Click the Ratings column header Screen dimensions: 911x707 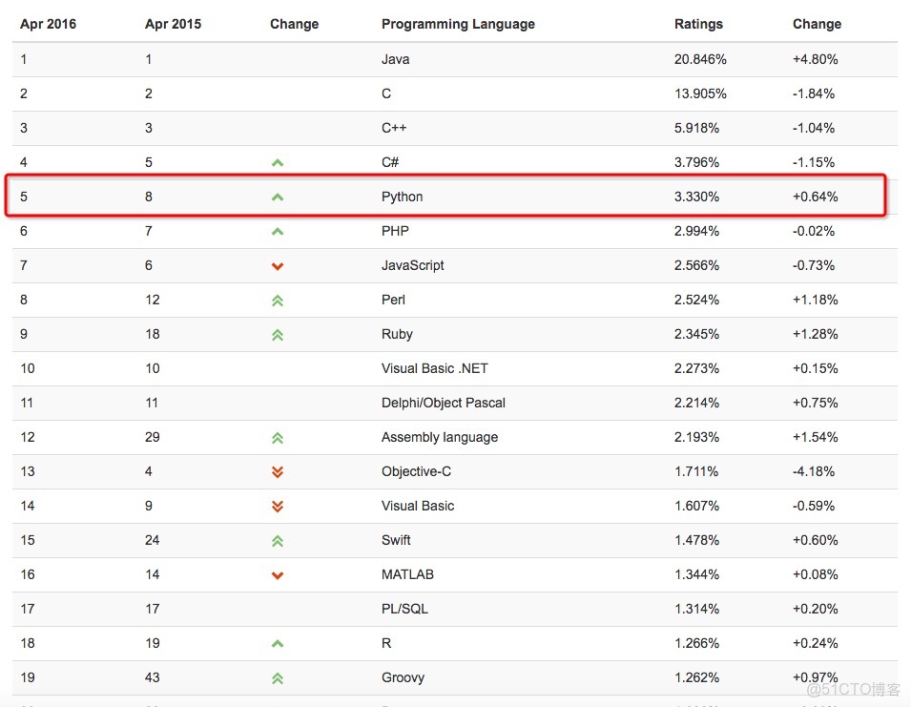click(x=698, y=24)
